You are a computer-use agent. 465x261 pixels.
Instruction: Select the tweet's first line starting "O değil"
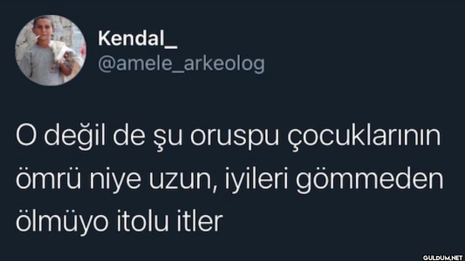tap(228, 137)
